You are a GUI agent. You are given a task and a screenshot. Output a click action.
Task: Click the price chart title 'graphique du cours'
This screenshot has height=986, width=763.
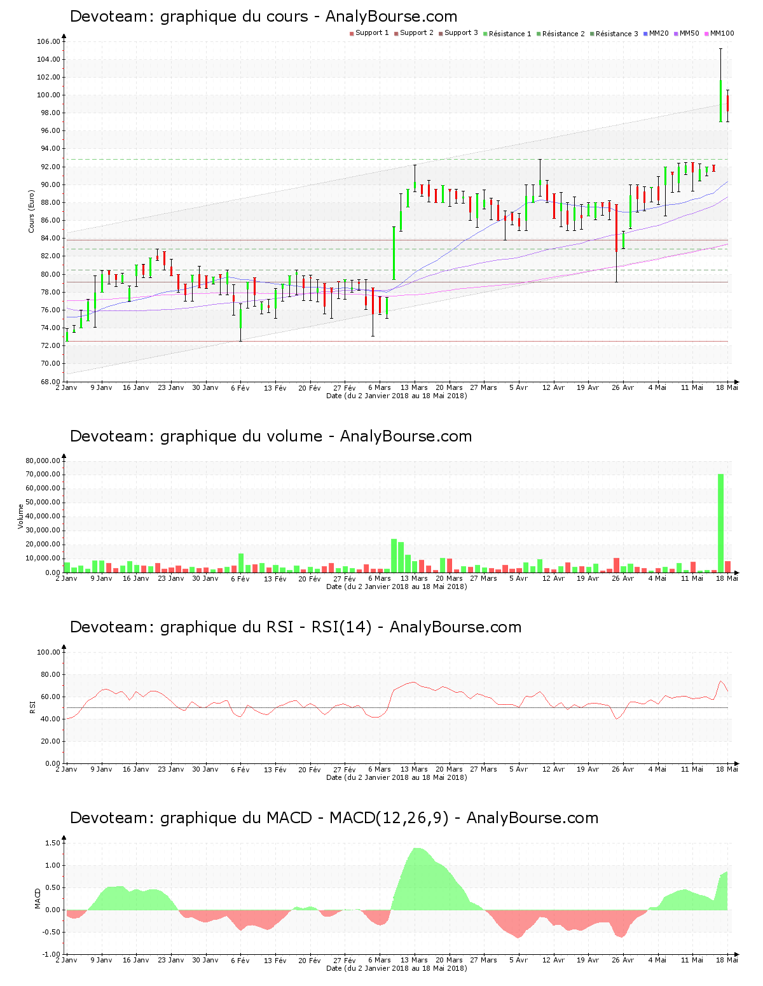tap(263, 17)
